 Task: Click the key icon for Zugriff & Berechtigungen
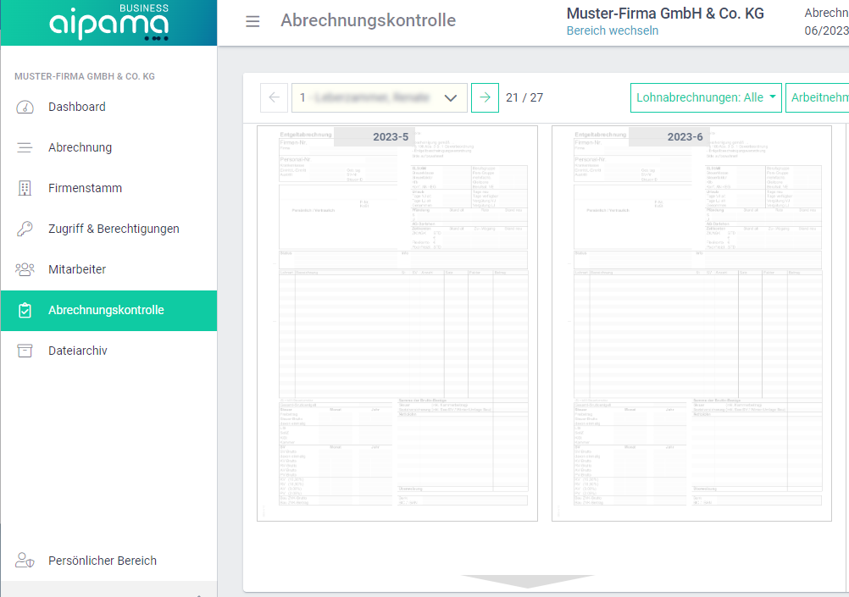coord(25,229)
